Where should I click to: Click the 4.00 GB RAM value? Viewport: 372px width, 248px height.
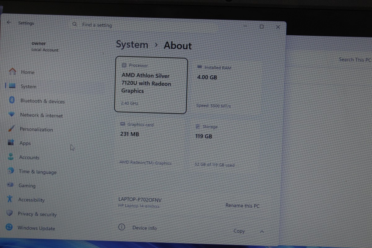coord(207,77)
